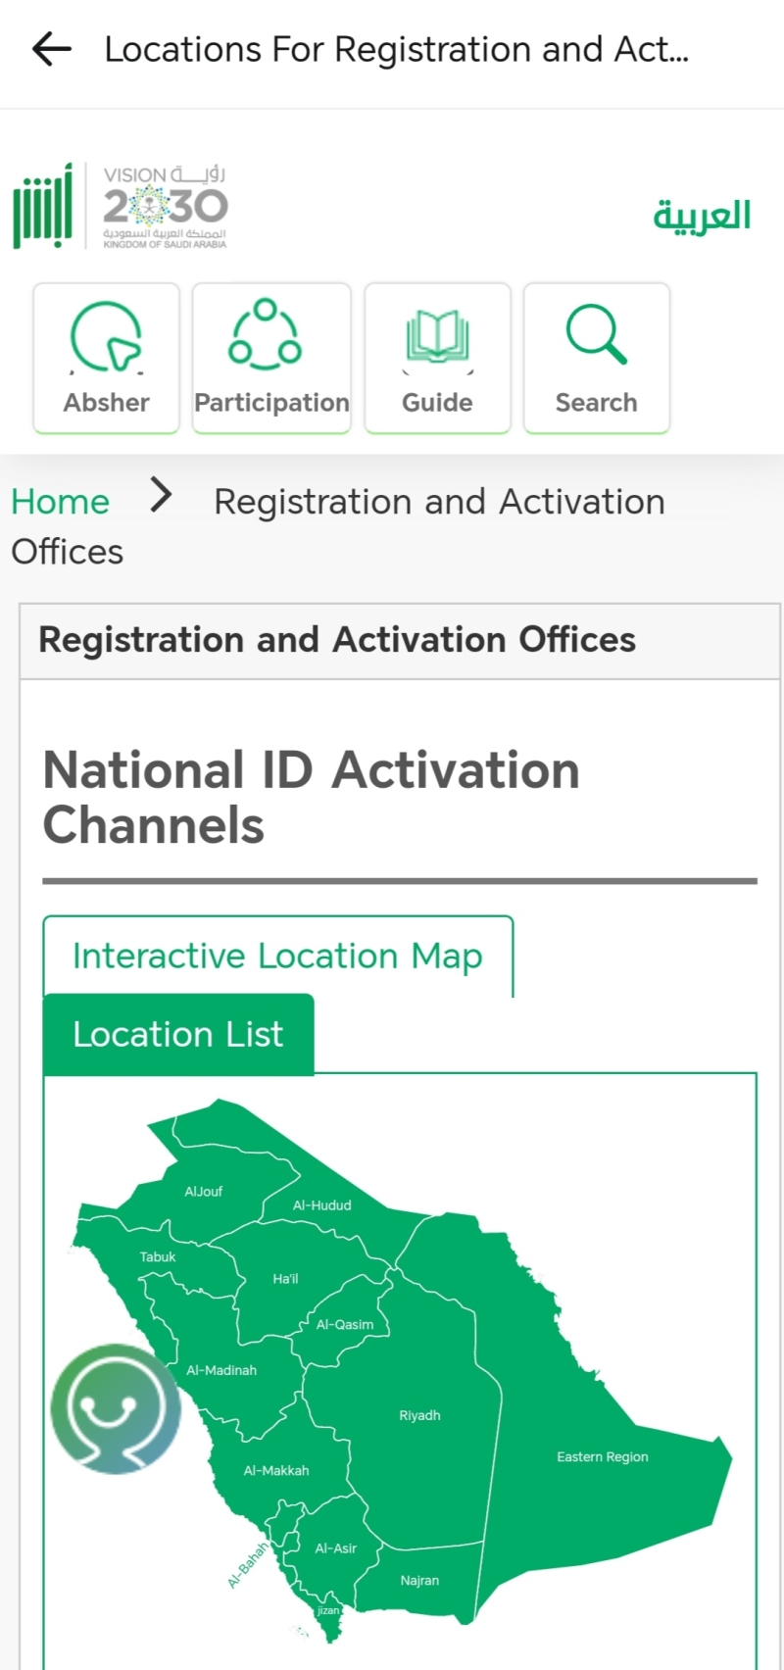Select Ha'il region on map
The image size is (784, 1670).
click(285, 1279)
